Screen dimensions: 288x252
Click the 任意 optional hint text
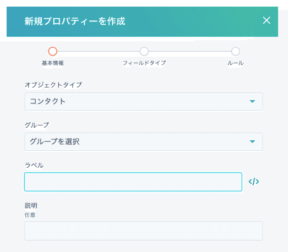[30, 215]
